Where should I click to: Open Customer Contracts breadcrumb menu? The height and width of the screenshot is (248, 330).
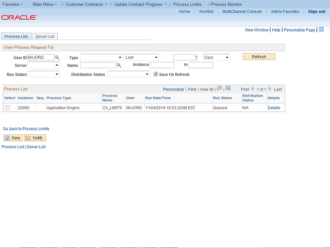(x=86, y=4)
